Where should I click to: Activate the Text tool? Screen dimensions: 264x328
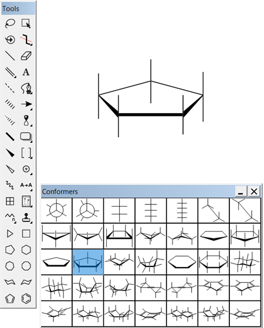[x=26, y=72]
